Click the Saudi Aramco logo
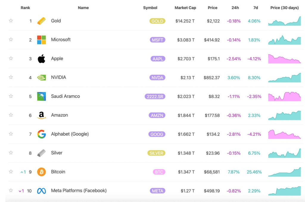 tap(41, 96)
